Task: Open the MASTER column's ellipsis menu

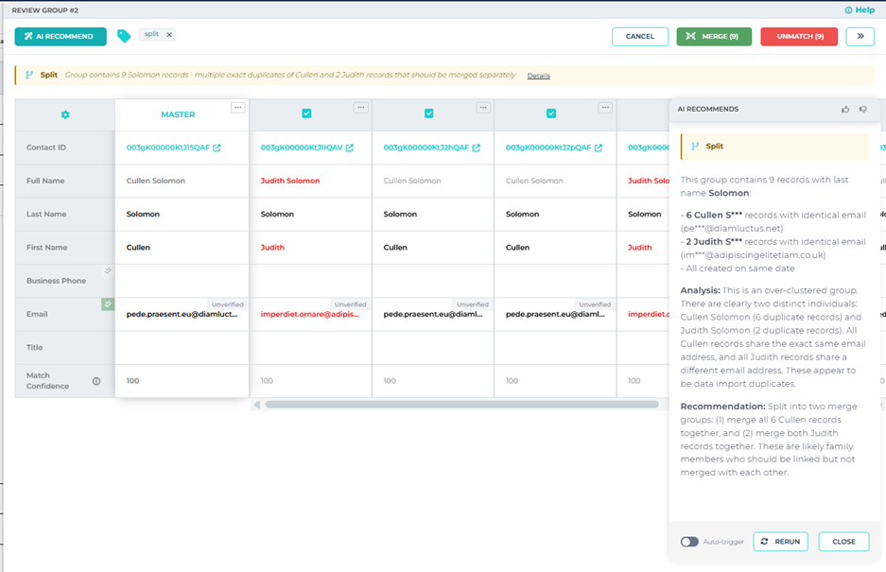Action: (238, 107)
